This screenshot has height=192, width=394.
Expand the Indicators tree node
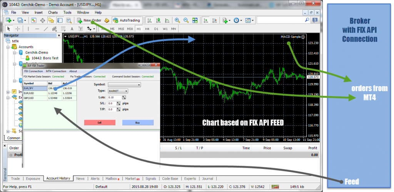8,92
